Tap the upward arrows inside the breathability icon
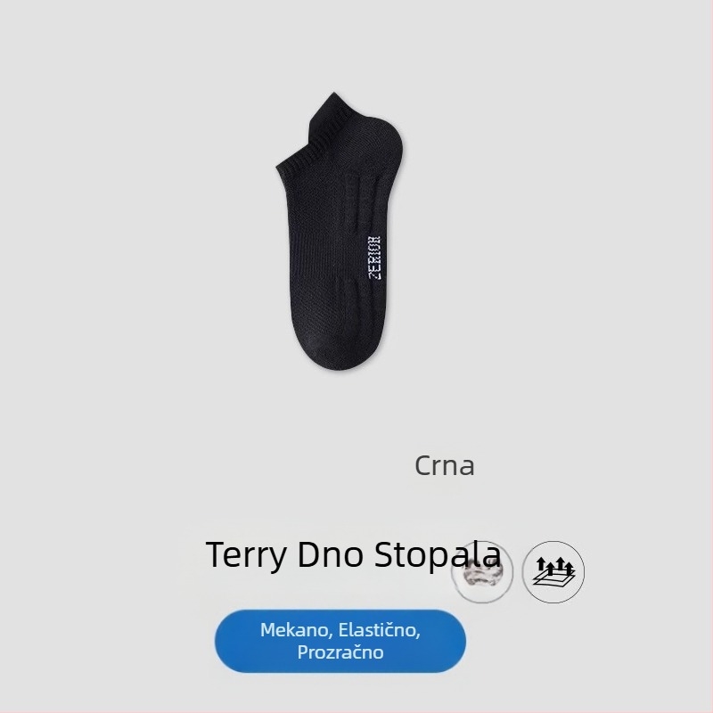713x713 pixels. (x=554, y=564)
